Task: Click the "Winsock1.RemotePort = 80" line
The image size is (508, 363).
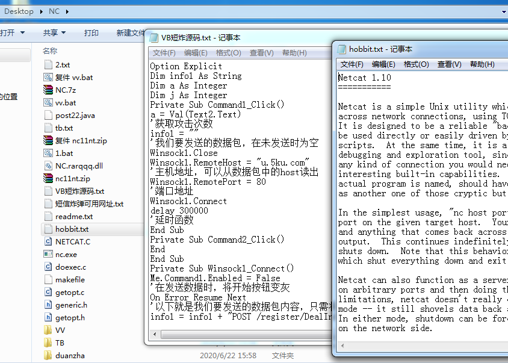Action: [x=208, y=182]
